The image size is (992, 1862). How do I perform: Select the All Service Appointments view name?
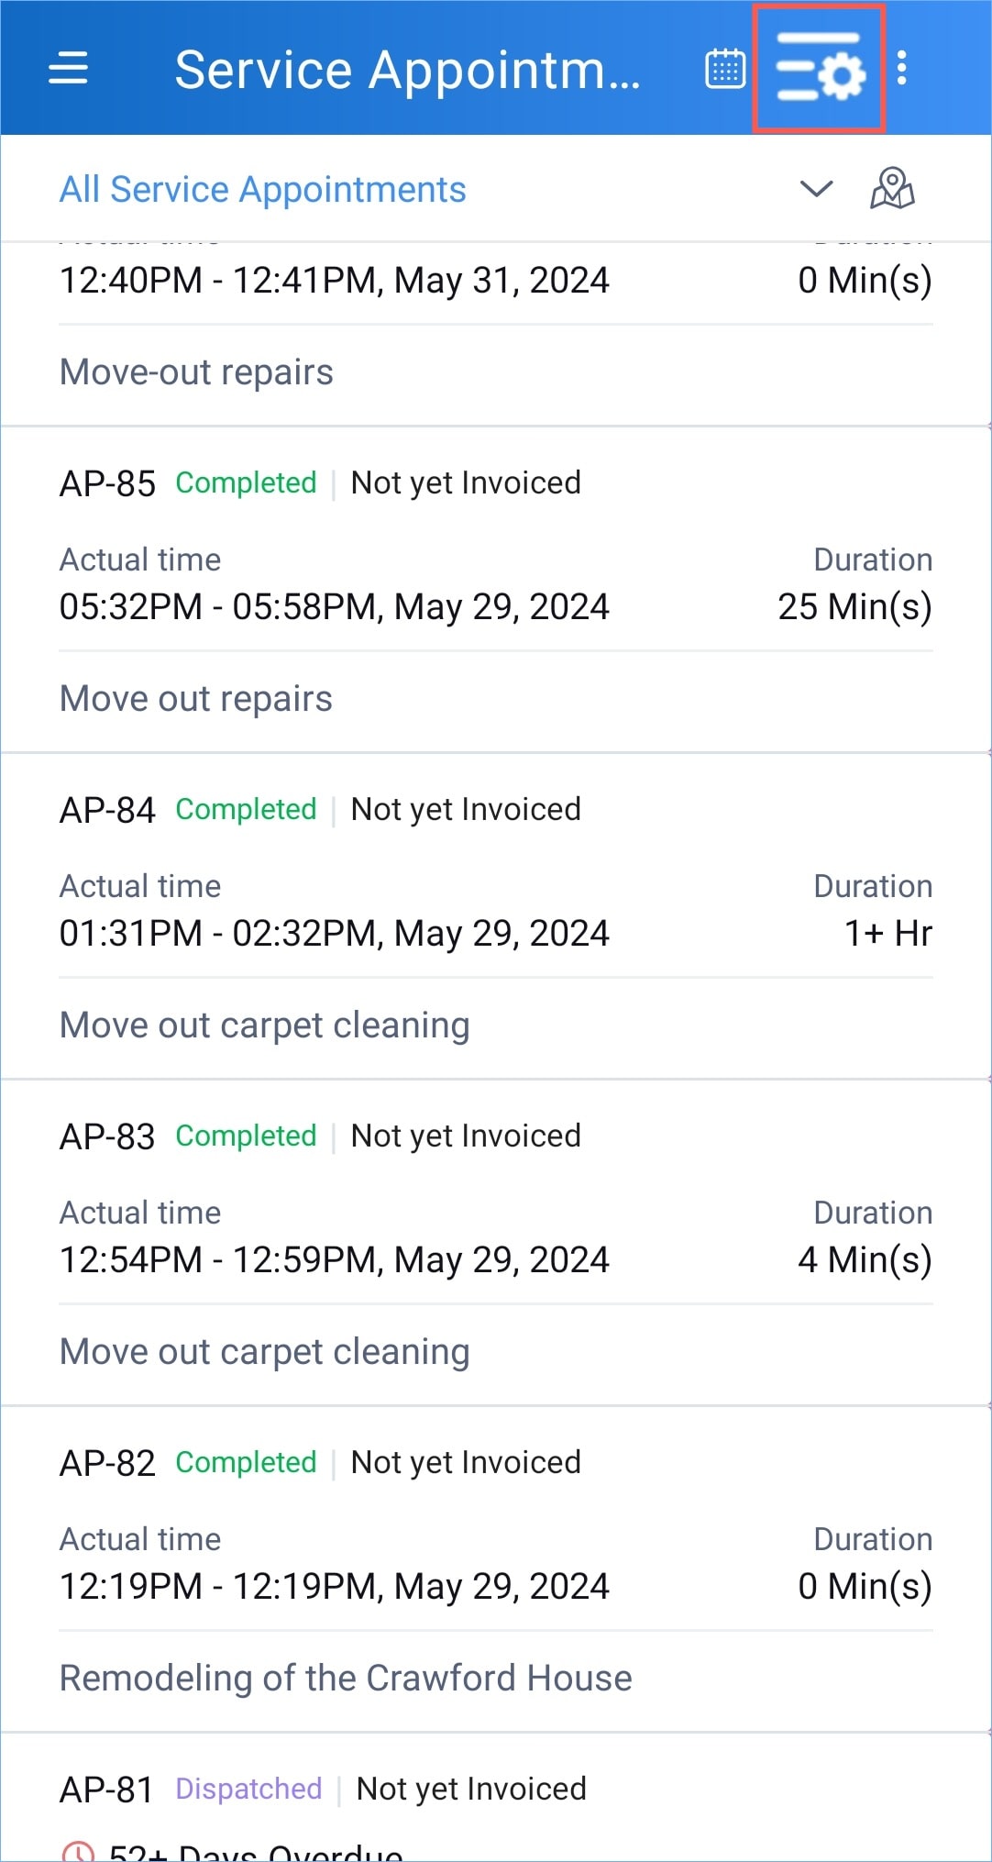262,189
